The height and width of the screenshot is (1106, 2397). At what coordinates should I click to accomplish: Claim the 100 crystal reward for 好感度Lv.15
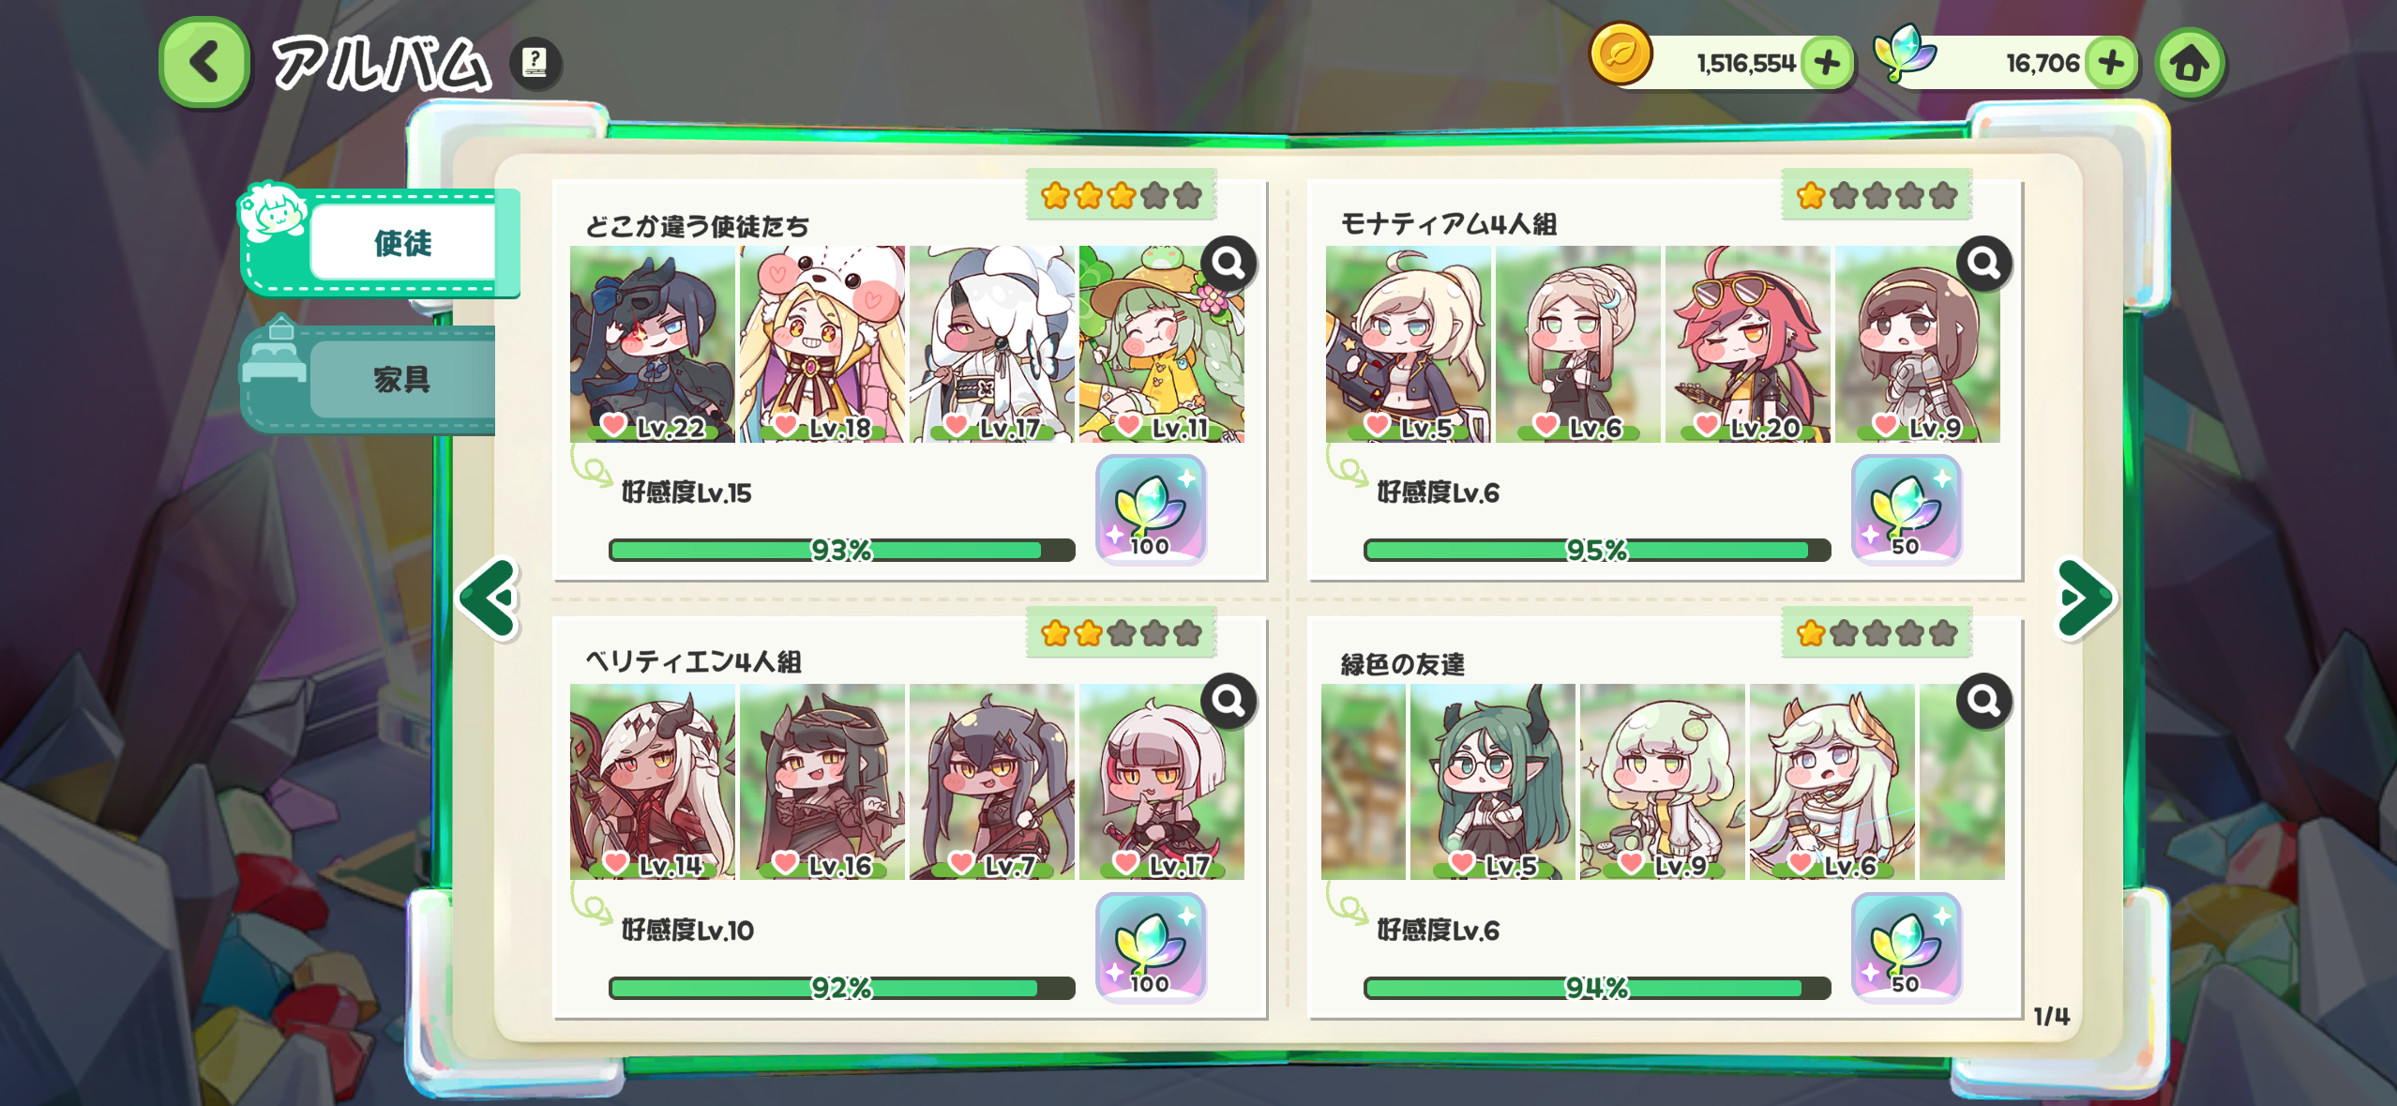[x=1151, y=509]
